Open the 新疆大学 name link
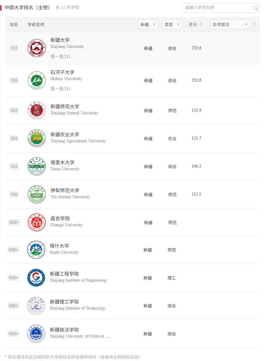This screenshot has height=361, width=264. point(60,40)
